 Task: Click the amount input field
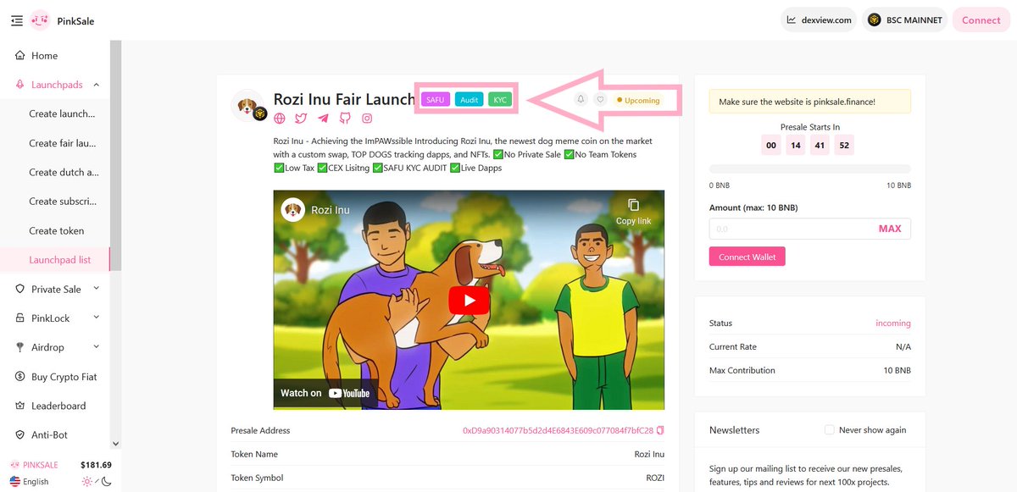(788, 229)
